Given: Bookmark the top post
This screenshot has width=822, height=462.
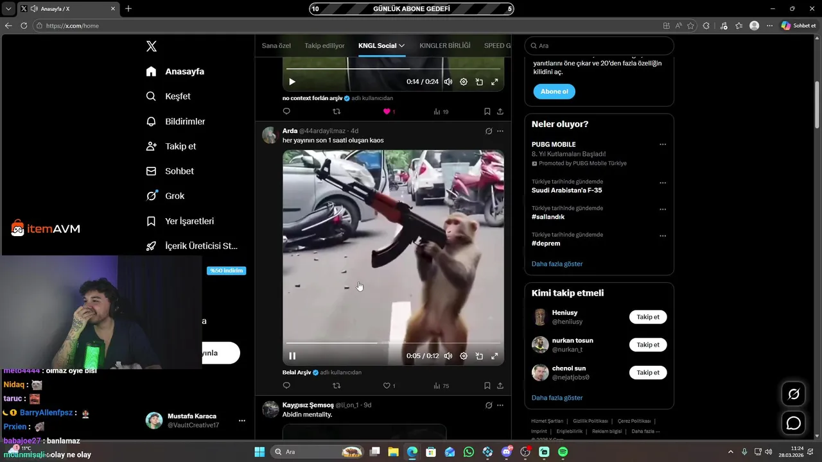Looking at the screenshot, I should pyautogui.click(x=487, y=112).
